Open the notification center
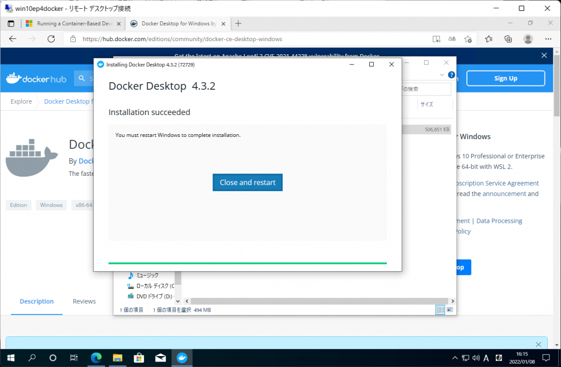The width and height of the screenshot is (561, 367). tap(546, 358)
